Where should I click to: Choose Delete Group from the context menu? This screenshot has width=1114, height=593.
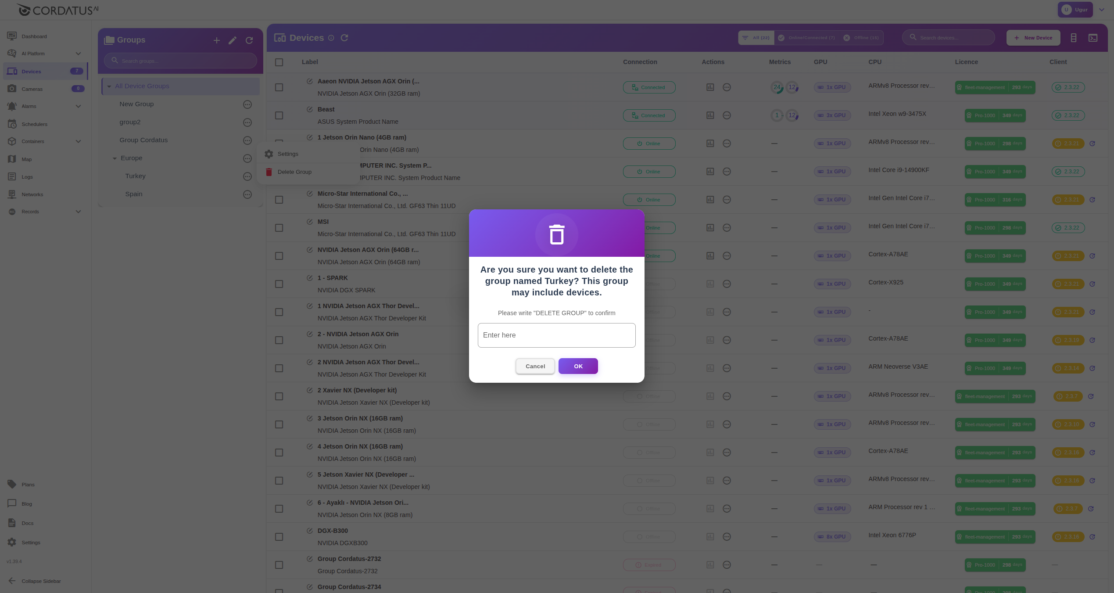coord(294,172)
